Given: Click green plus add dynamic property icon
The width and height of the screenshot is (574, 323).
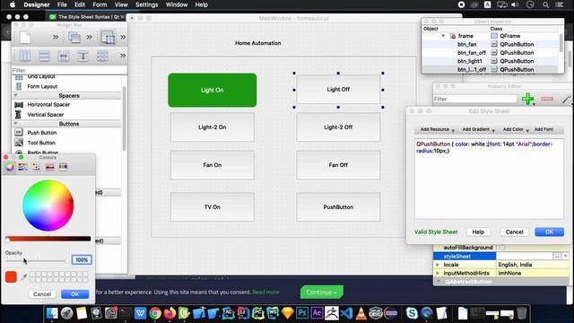Looking at the screenshot, I should (x=527, y=99).
